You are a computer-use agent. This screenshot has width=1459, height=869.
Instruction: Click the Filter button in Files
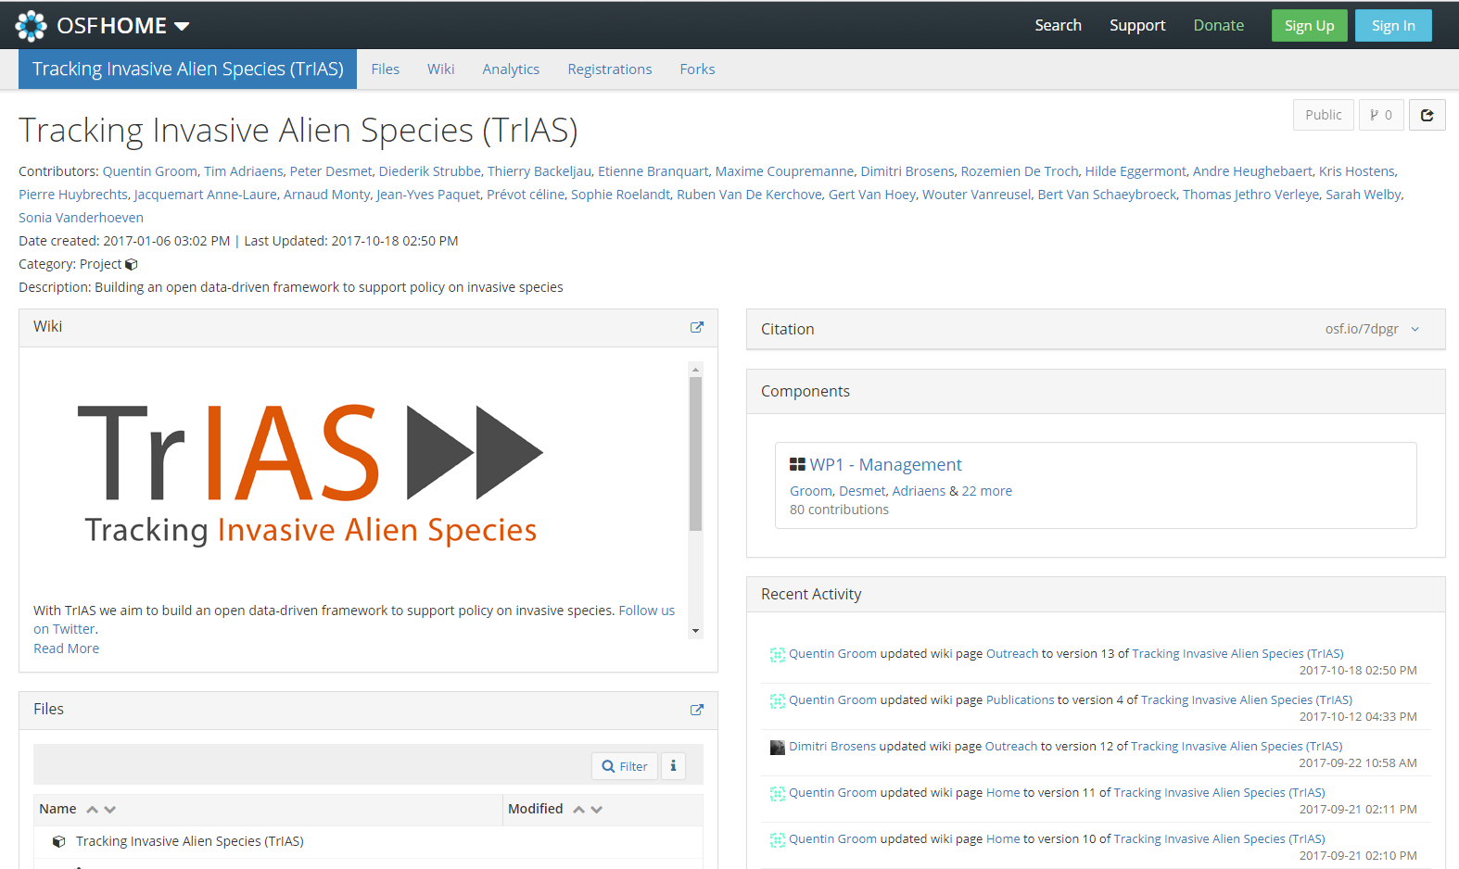[625, 766]
